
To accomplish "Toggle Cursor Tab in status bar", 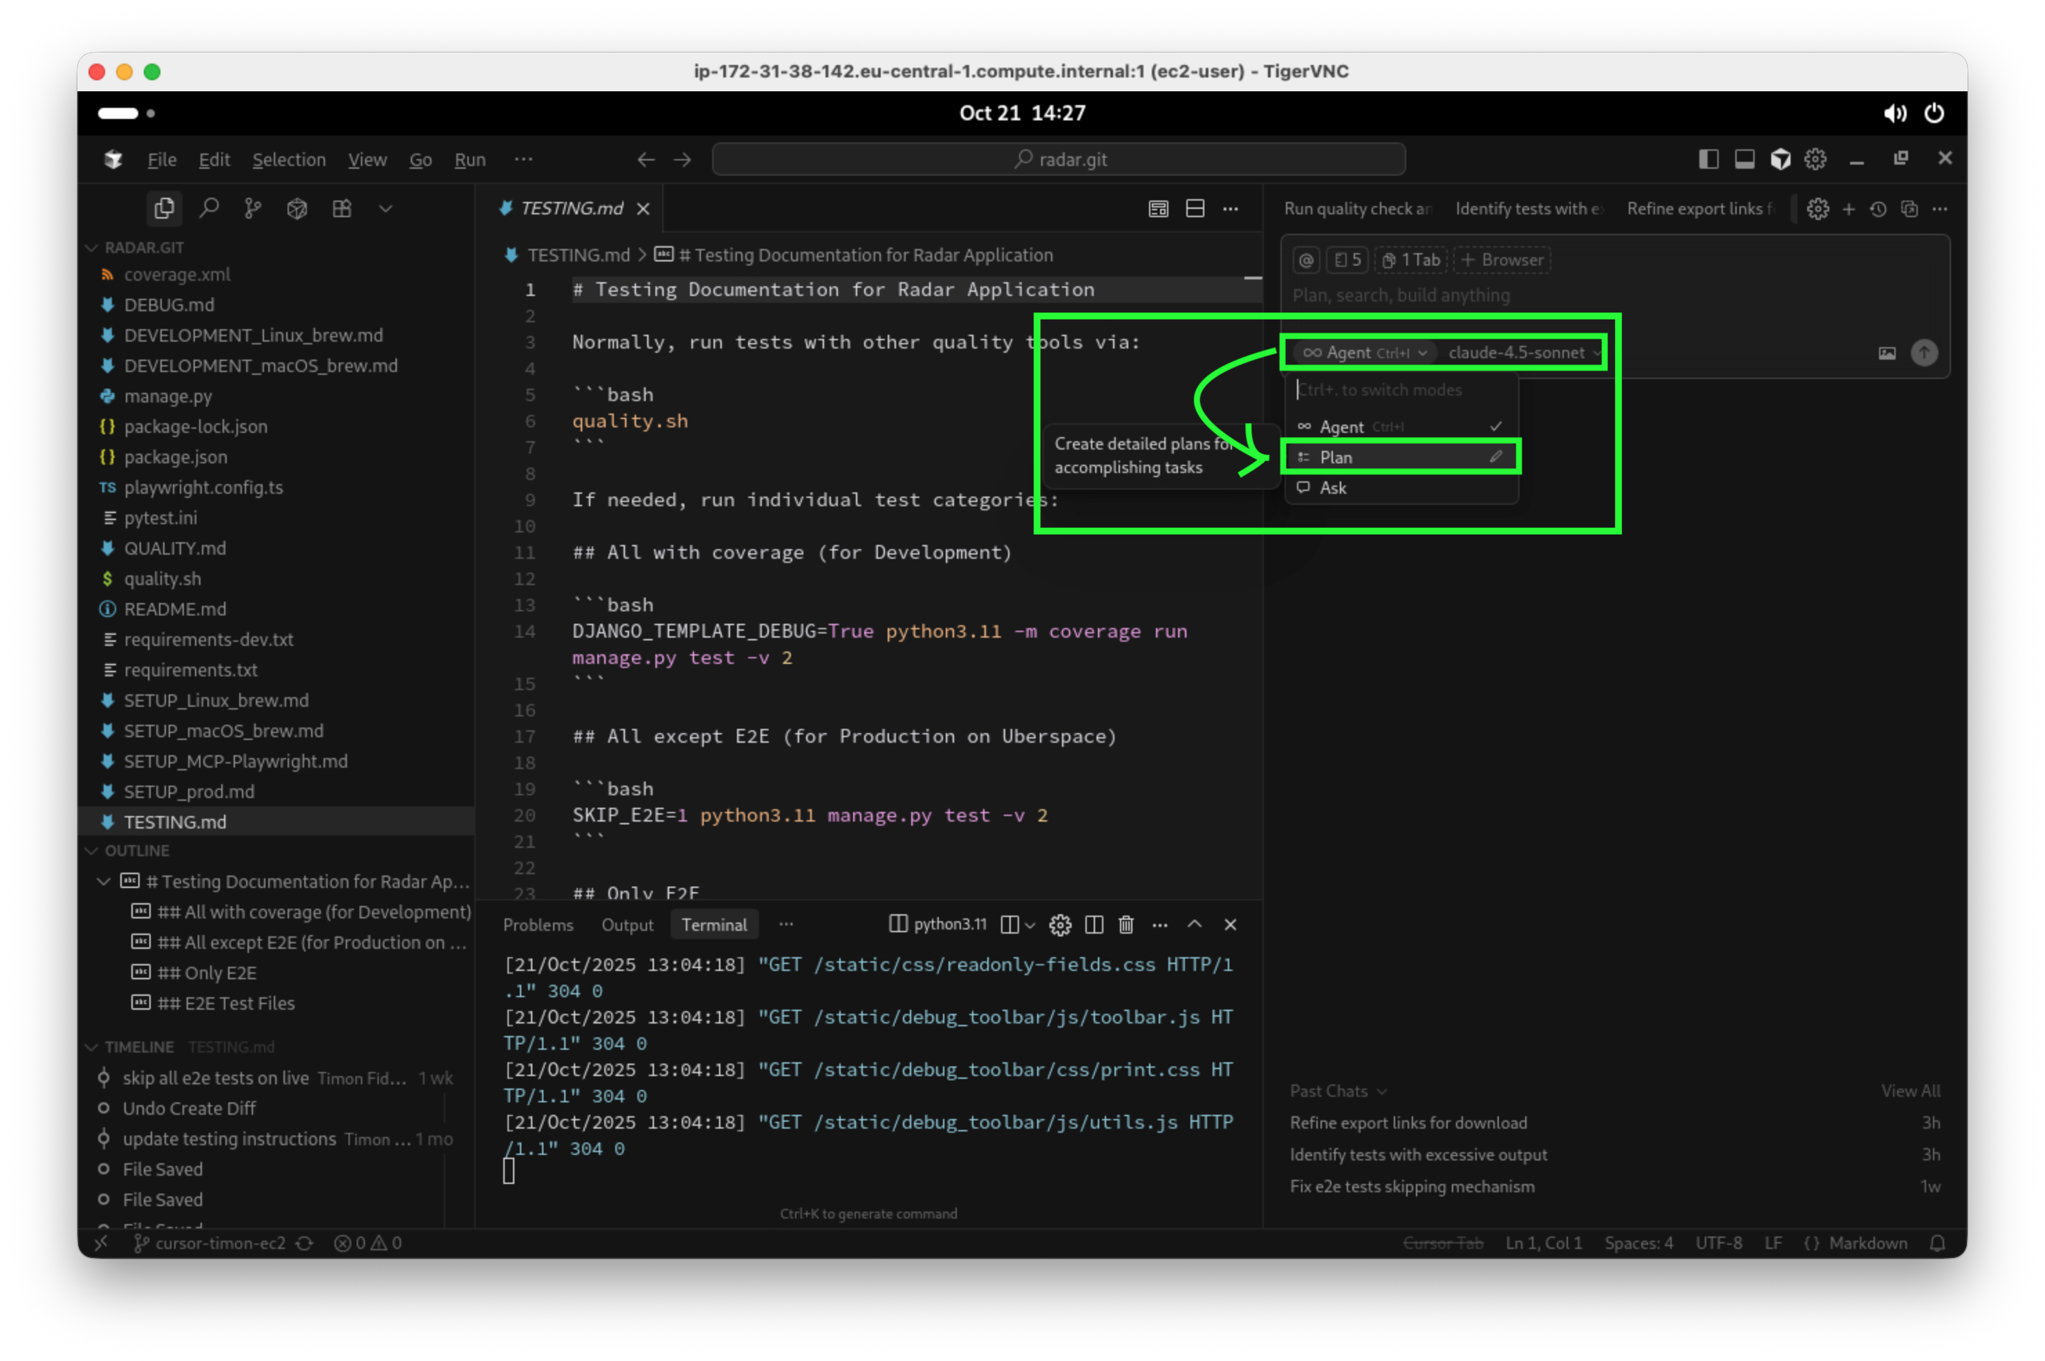I will [x=1443, y=1243].
